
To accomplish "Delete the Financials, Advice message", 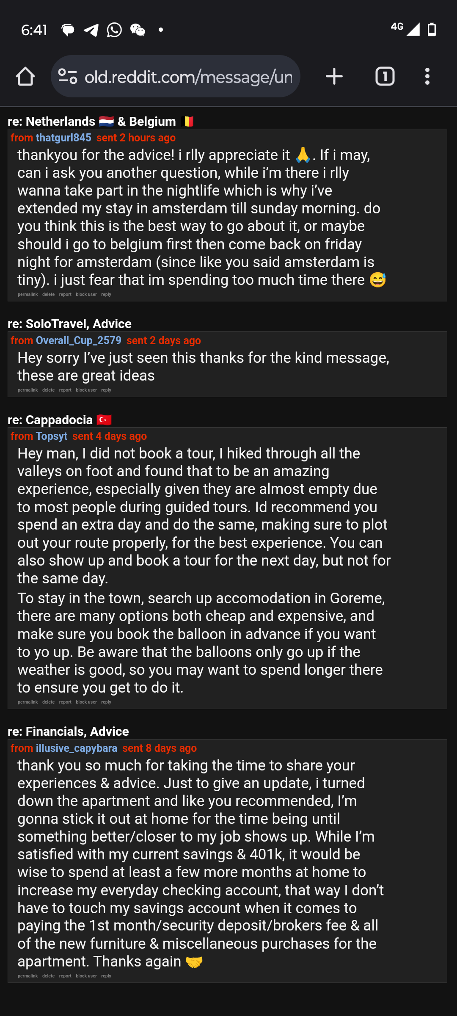I will (x=49, y=976).
